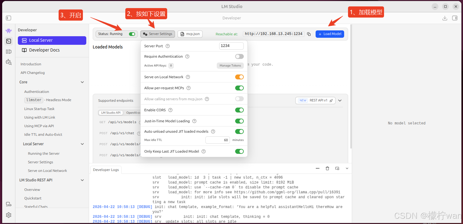Open the three-dot menu in Developer Logs
Image resolution: width=463 pixels, height=224 pixels.
(x=318, y=169)
